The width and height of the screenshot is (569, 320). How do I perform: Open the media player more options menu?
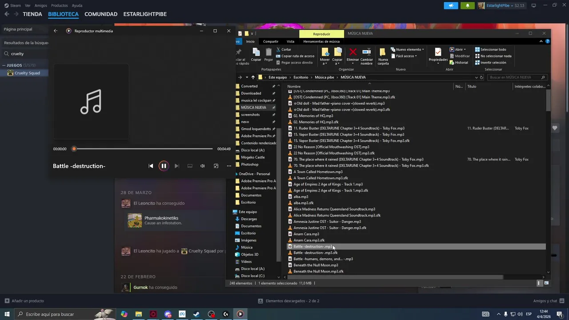coord(229,166)
